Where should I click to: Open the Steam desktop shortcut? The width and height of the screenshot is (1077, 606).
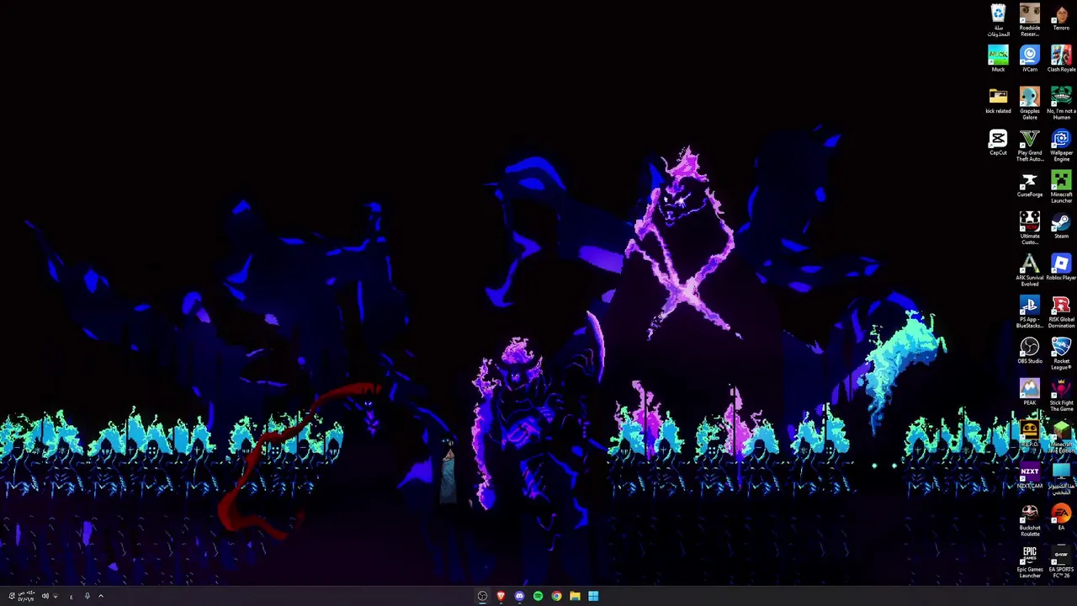pyautogui.click(x=1061, y=225)
